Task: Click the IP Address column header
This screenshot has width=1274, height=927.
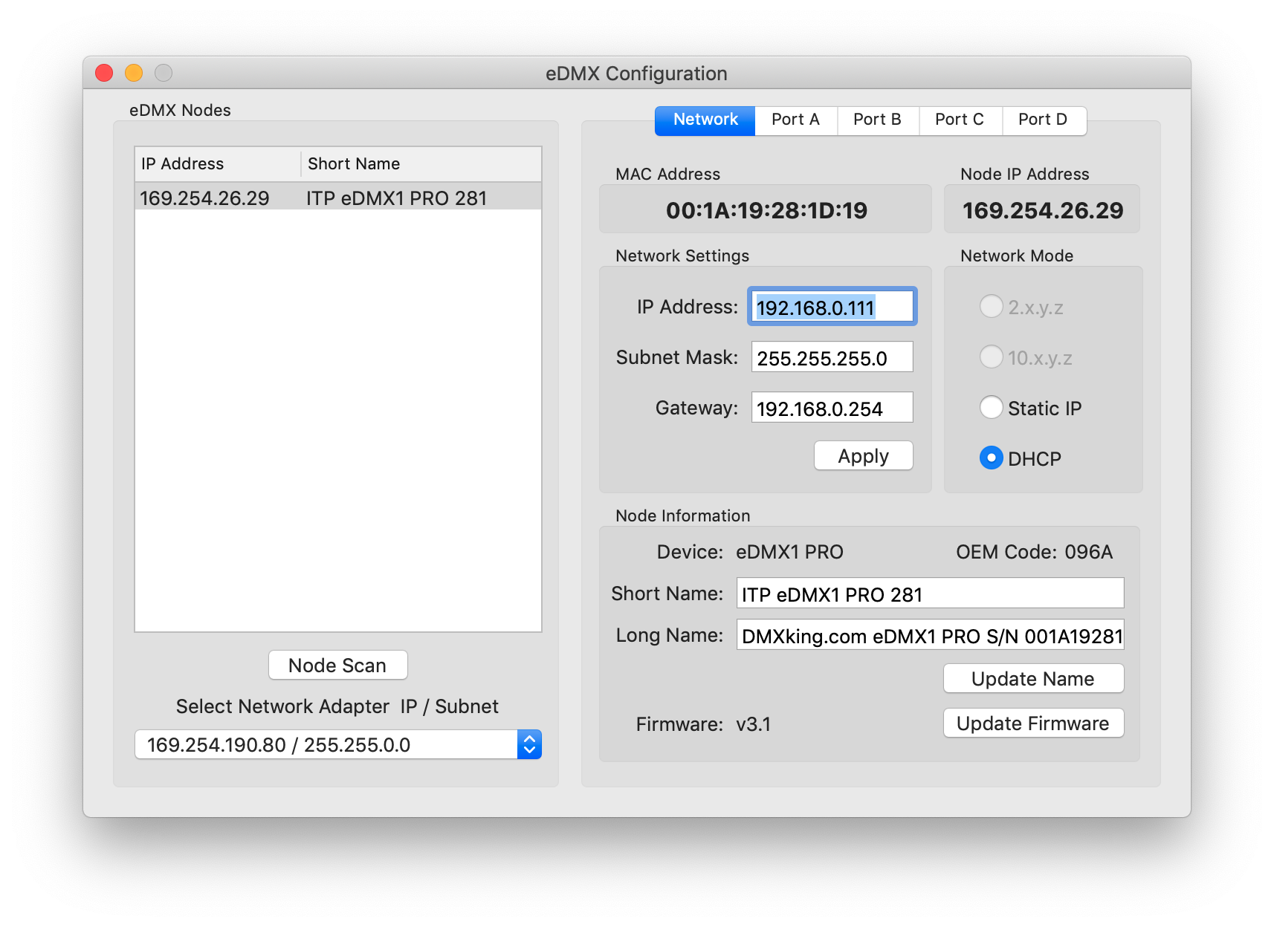Action: [218, 163]
